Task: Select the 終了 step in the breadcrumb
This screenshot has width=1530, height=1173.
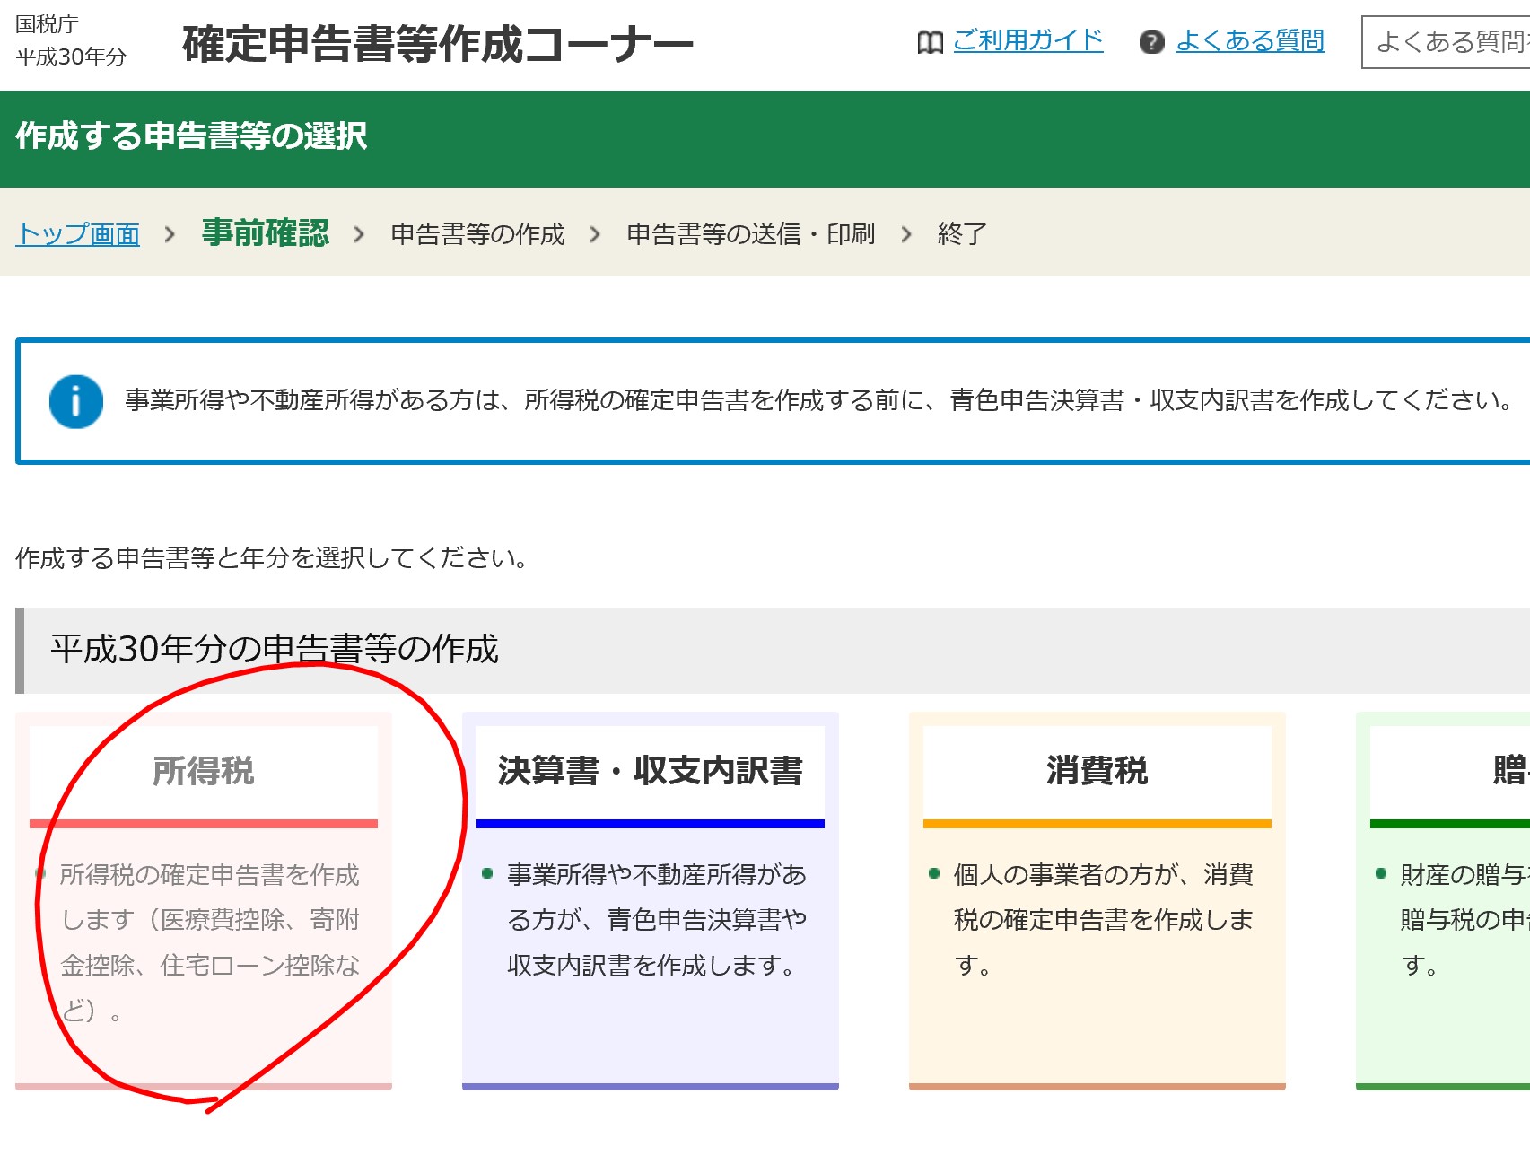Action: pos(962,234)
